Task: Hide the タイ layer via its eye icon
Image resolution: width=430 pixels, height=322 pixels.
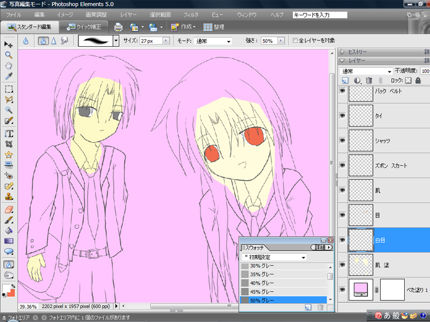Action: point(342,115)
